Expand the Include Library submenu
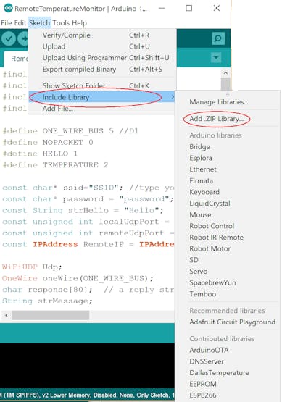 click(x=102, y=97)
